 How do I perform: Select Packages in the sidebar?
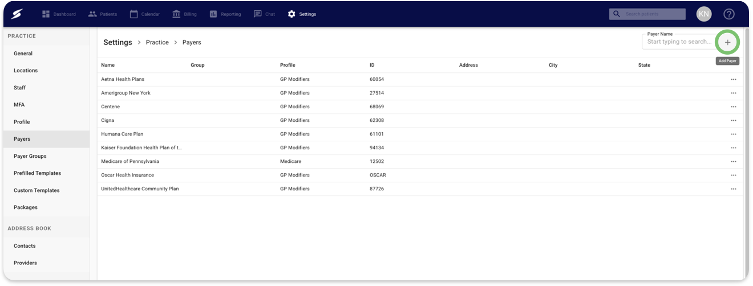[46, 207]
